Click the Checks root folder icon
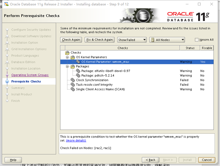Image resolution: width=220 pixels, height=166 pixels. [67, 53]
